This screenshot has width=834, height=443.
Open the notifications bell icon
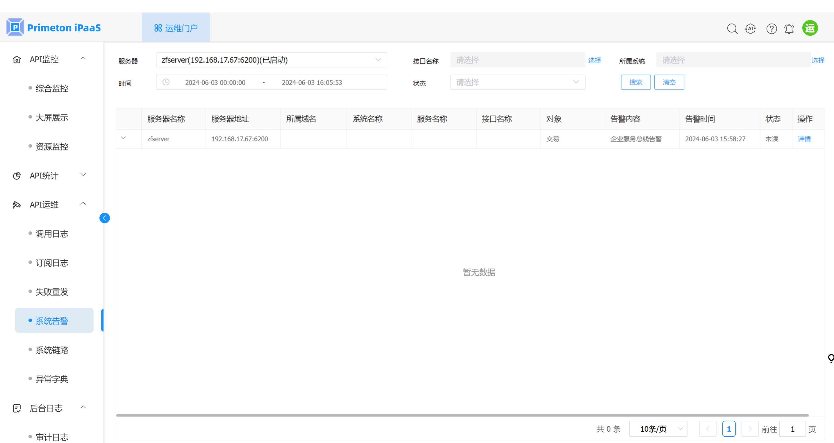tap(789, 28)
